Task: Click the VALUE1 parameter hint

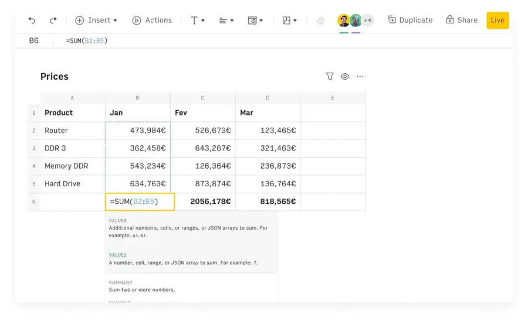Action: tap(117, 255)
